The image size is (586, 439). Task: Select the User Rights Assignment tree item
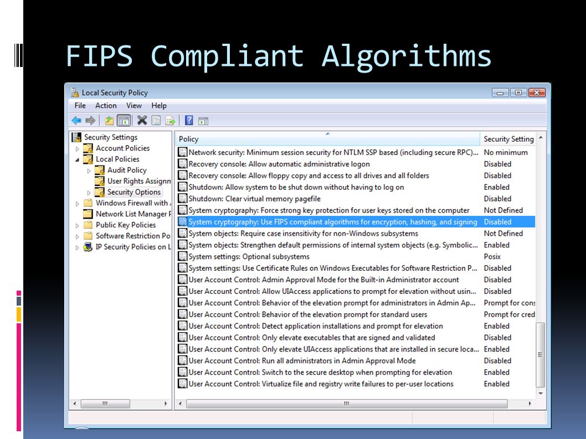click(x=139, y=181)
